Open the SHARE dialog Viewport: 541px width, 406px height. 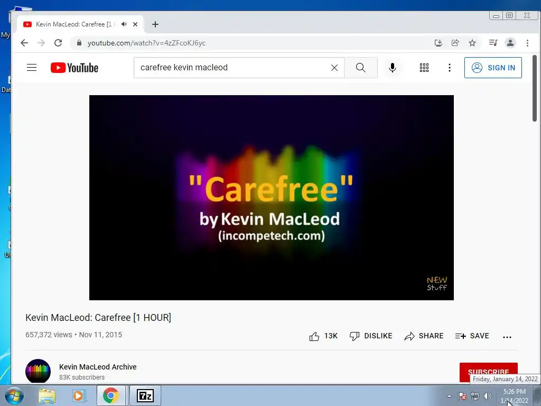(x=424, y=336)
